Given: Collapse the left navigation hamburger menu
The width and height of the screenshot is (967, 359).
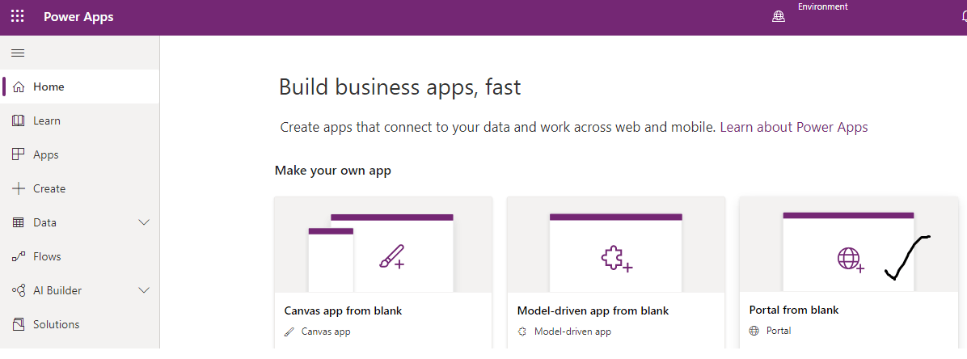Looking at the screenshot, I should (x=18, y=53).
